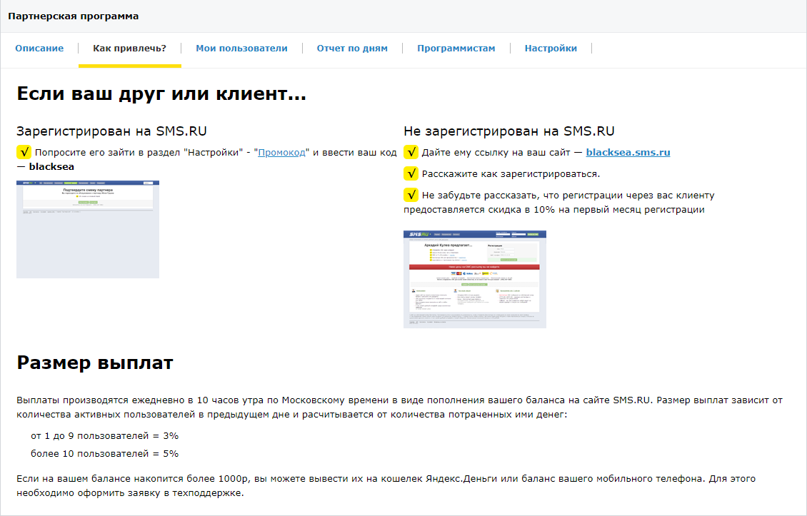Click the text Расскажите как зарегистрироваться.

[511, 174]
